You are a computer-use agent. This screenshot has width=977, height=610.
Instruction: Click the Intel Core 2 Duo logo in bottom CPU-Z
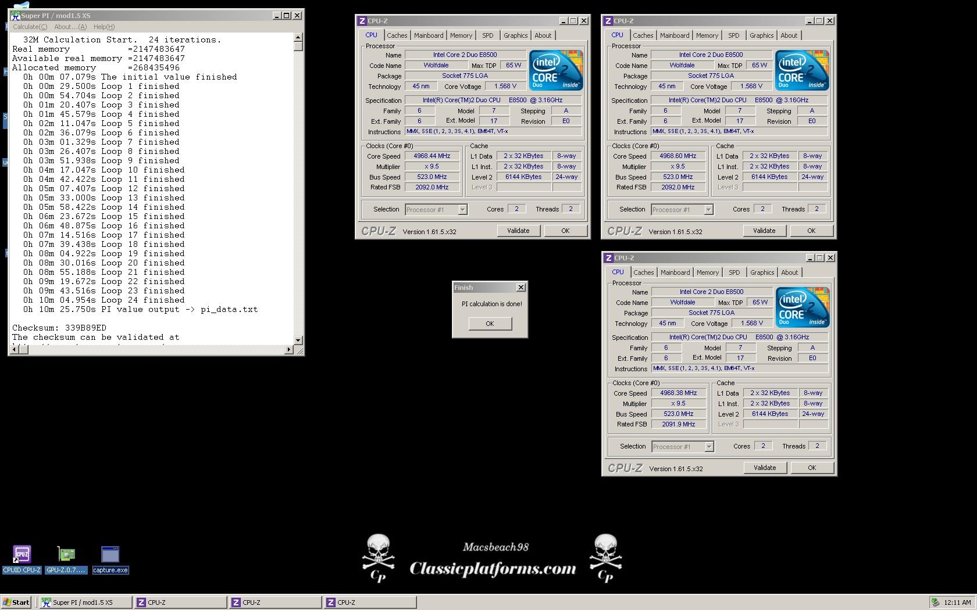803,307
